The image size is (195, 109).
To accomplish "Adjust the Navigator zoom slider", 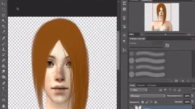I will pyautogui.click(x=165, y=34).
